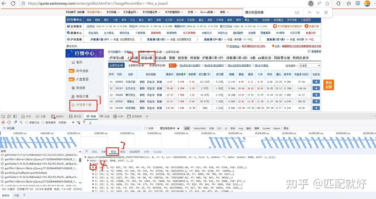
Task: Expand diff item 2 in preview
Action: coord(93,174)
